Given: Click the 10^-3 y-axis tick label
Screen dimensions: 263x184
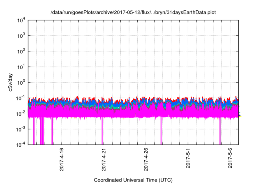Looking at the screenshot, I should click(21, 129).
